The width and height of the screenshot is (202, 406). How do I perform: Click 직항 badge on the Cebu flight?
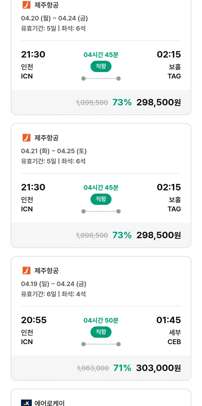point(101,332)
